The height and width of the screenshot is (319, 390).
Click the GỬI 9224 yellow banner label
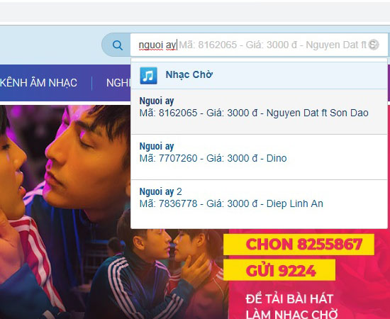[279, 270]
